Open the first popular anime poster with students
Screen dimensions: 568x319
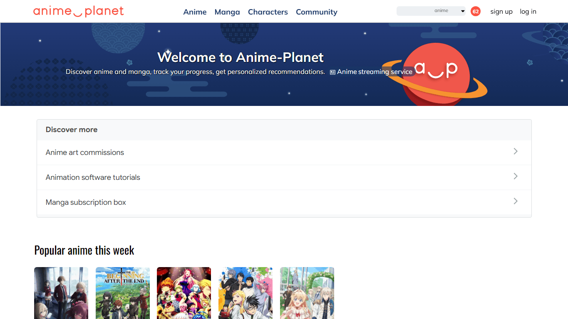(61, 293)
